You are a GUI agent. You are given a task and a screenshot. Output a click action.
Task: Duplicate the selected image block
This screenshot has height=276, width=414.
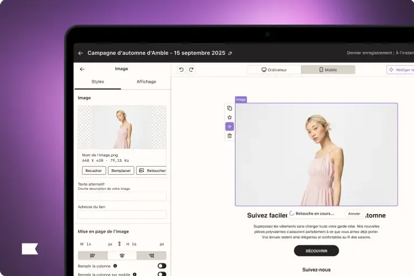(x=229, y=108)
